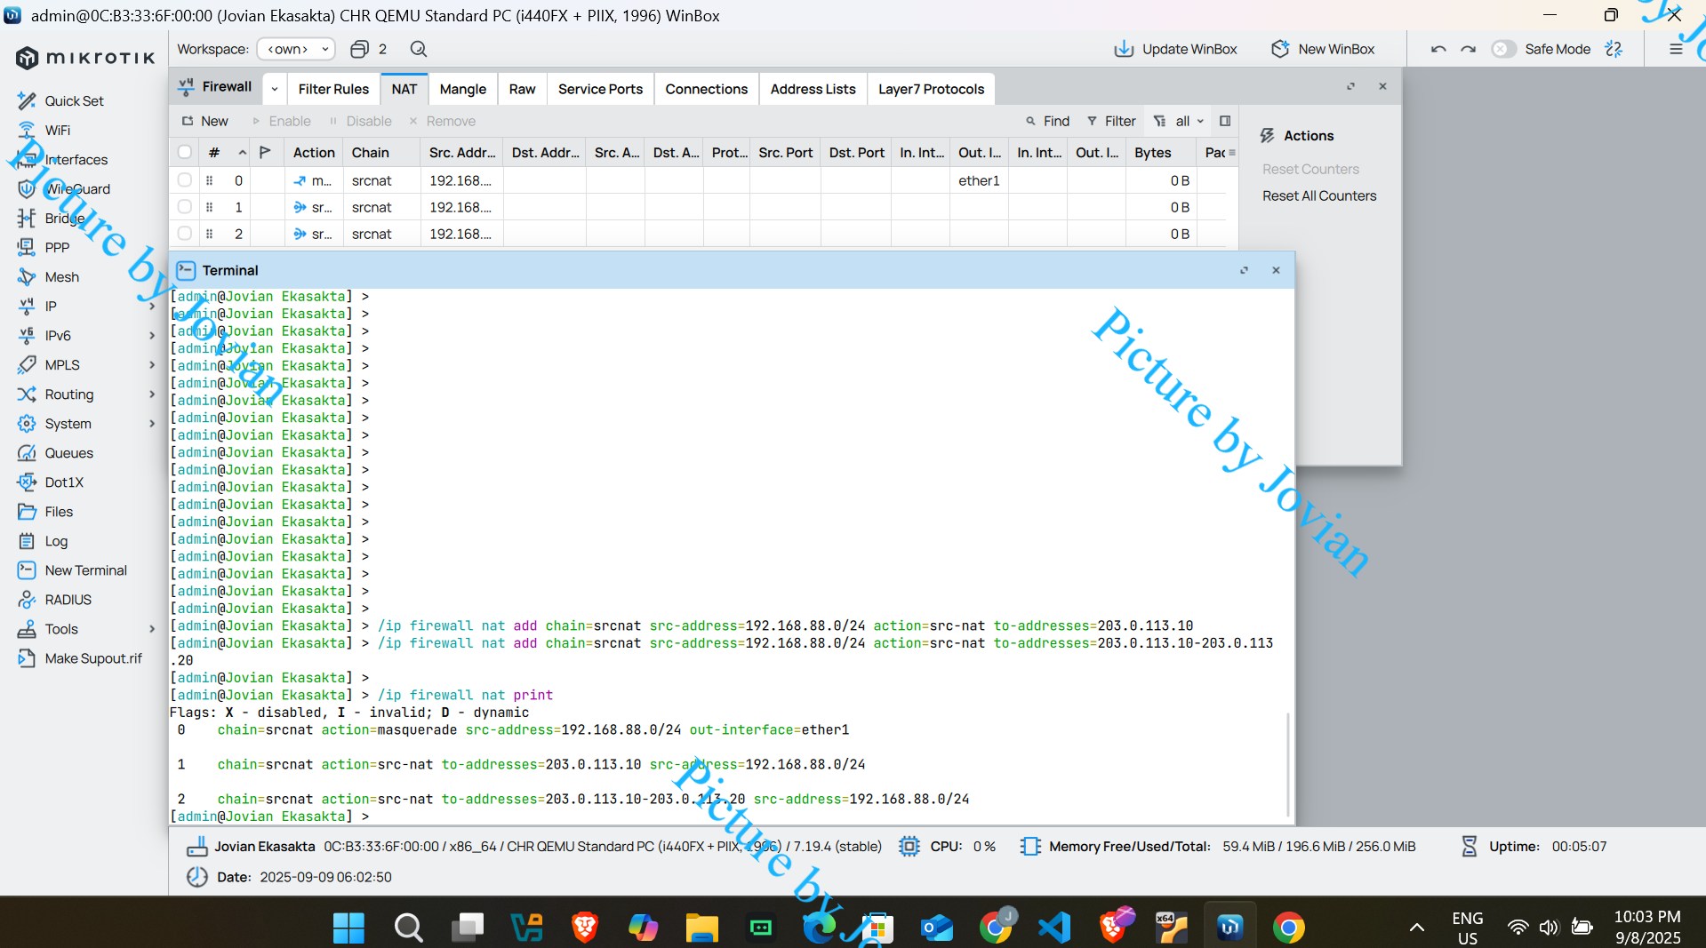Switch to the Raw tab
1706x948 pixels.
[x=522, y=89]
